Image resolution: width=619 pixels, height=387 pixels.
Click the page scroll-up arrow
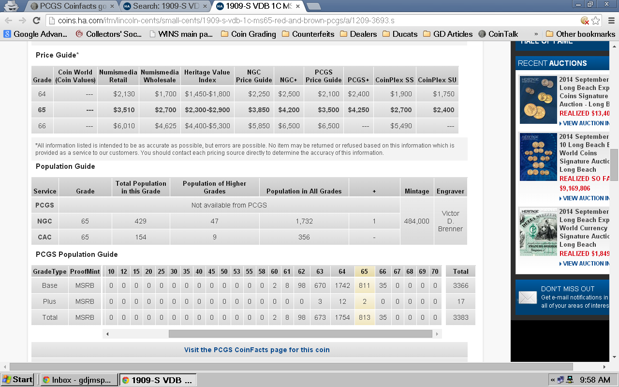click(x=614, y=45)
